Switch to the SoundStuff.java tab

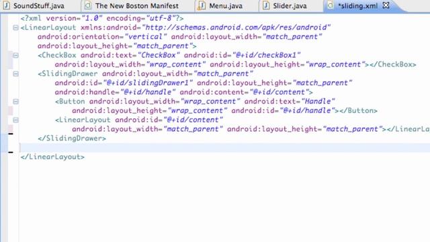39,6
